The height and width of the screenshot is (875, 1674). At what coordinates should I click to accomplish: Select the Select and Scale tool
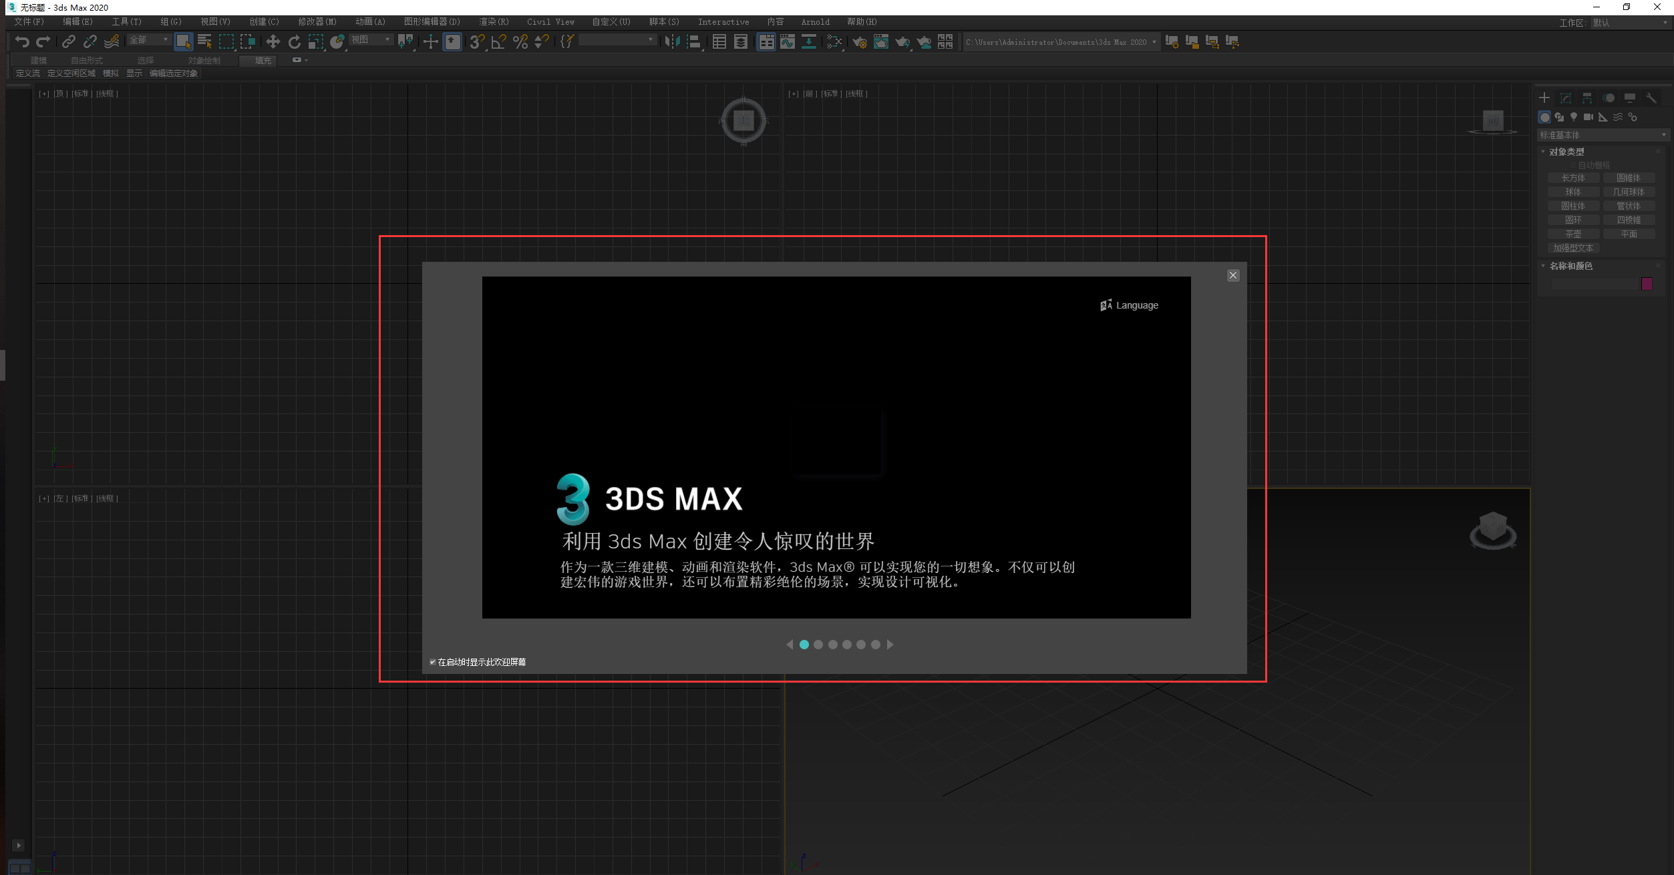point(315,41)
